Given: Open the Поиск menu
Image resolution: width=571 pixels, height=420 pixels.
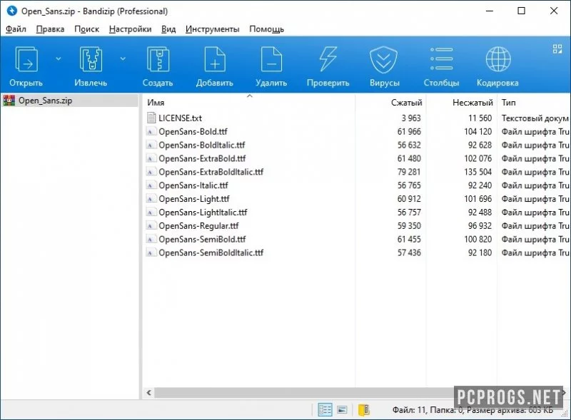Looking at the screenshot, I should pyautogui.click(x=86, y=29).
